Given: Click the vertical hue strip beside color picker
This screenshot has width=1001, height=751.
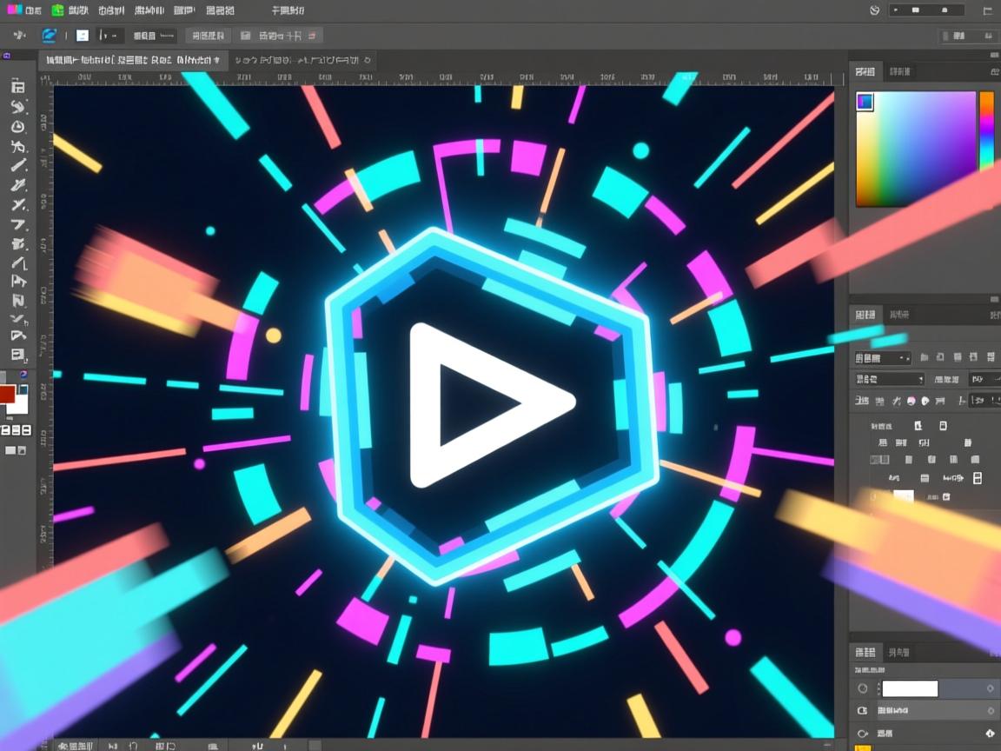Looking at the screenshot, I should pyautogui.click(x=986, y=130).
